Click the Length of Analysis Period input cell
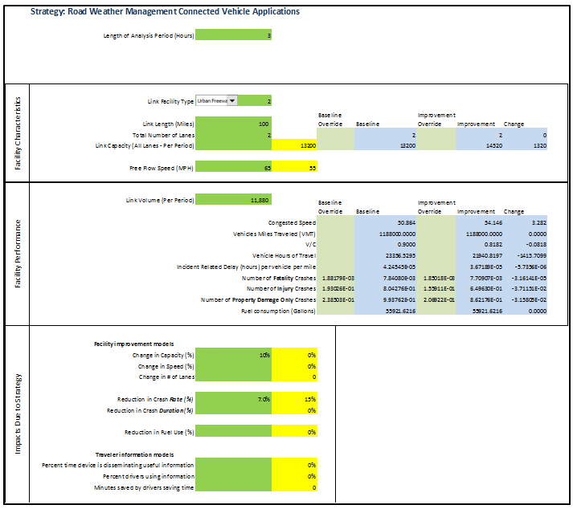 pos(233,35)
